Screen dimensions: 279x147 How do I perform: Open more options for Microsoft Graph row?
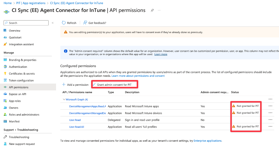[270, 99]
